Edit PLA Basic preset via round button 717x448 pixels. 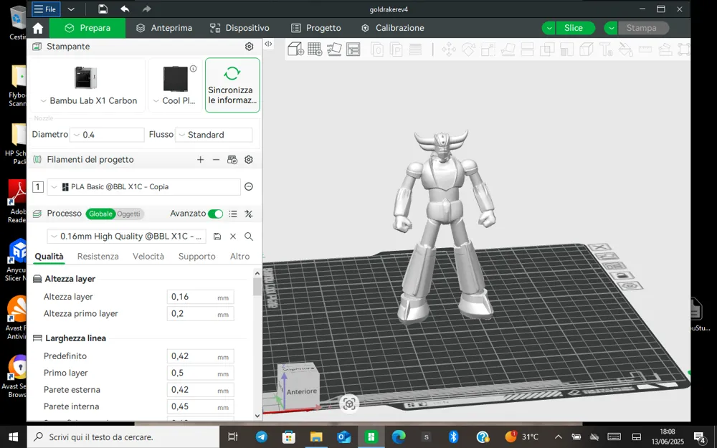[x=249, y=186]
